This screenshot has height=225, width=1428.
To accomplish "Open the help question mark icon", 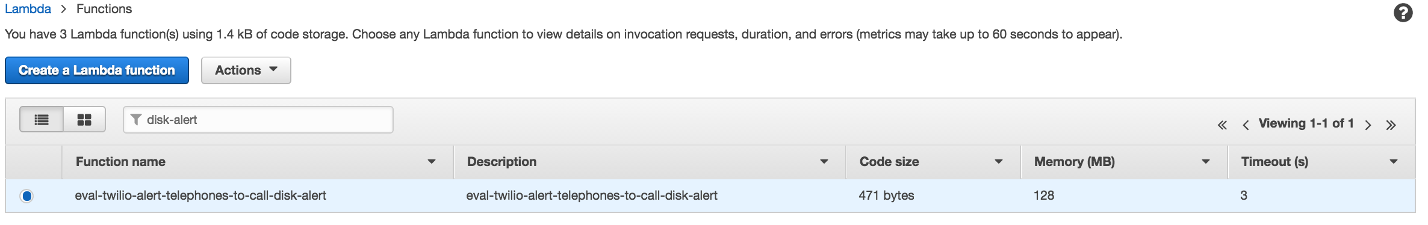I will pyautogui.click(x=1403, y=13).
